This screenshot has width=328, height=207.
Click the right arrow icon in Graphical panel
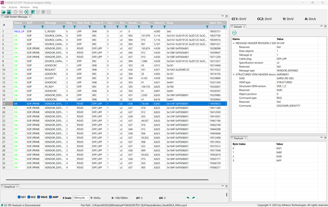(193, 197)
